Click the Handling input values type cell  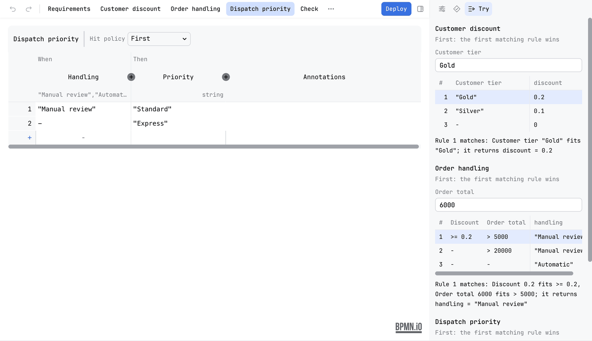[x=83, y=95]
